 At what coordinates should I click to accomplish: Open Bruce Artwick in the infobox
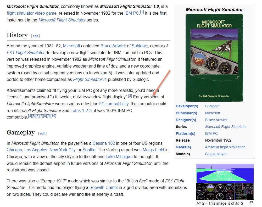[216, 120]
